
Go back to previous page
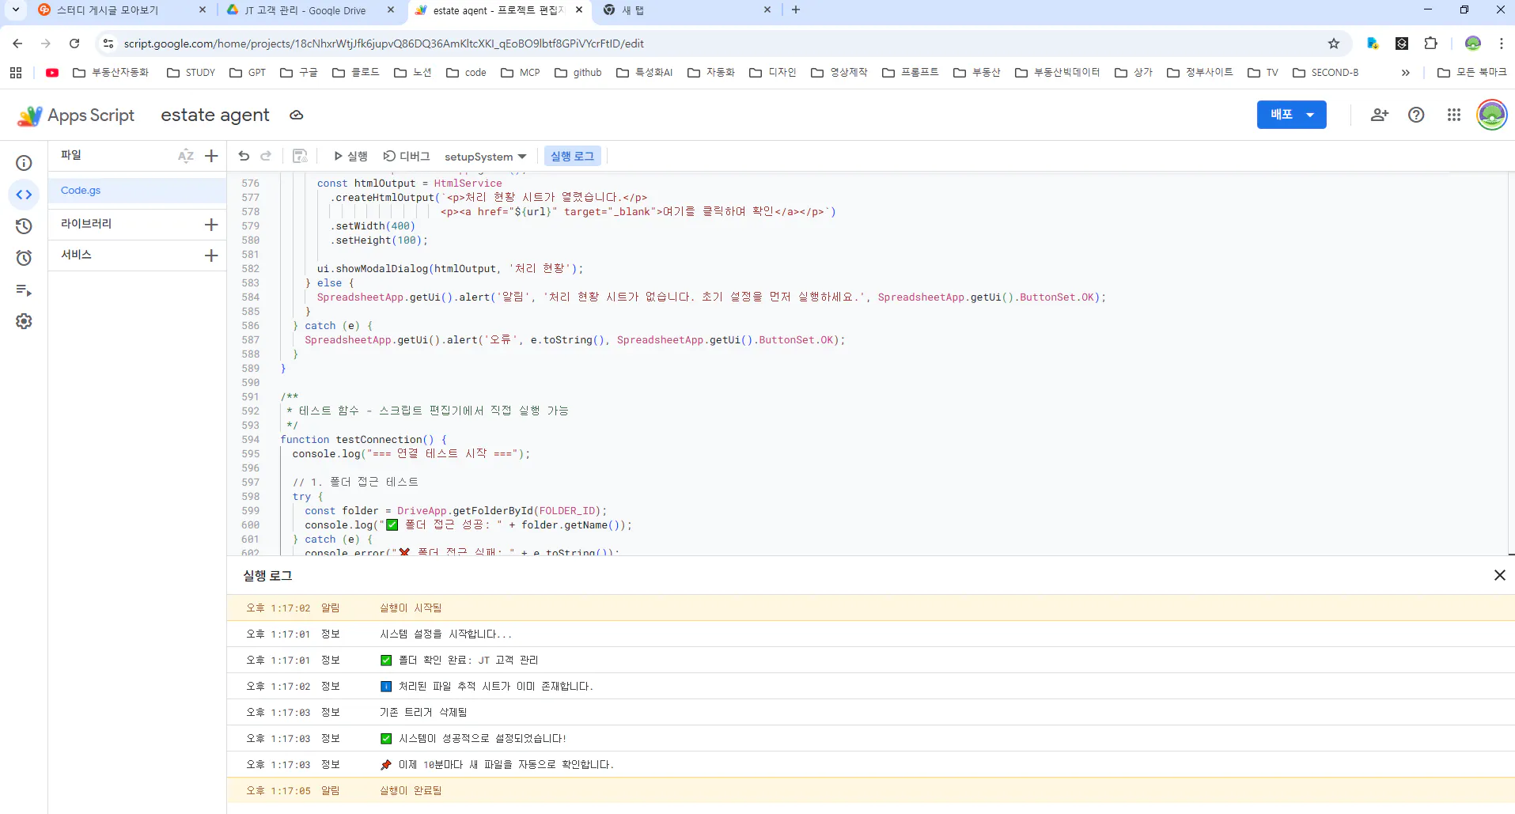[x=17, y=44]
